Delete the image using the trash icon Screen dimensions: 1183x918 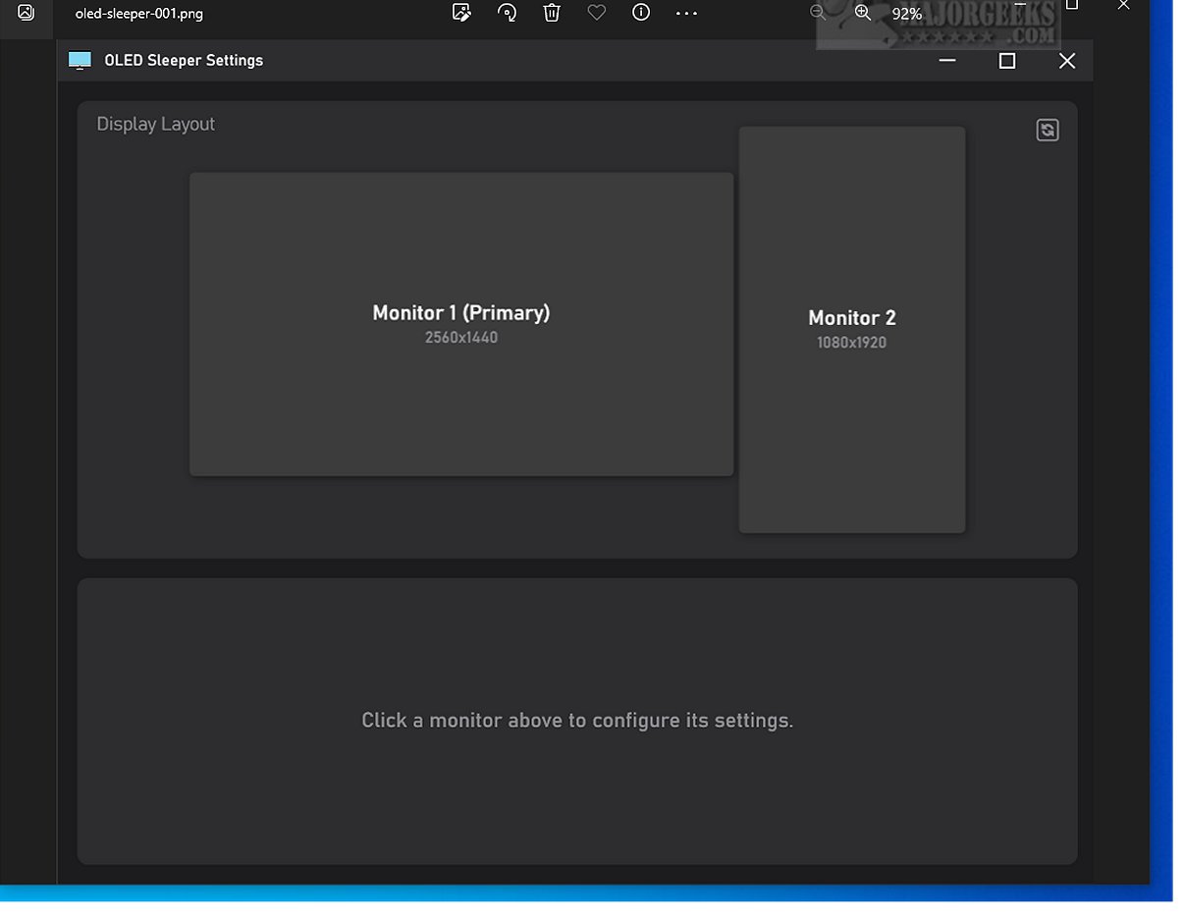click(x=552, y=13)
